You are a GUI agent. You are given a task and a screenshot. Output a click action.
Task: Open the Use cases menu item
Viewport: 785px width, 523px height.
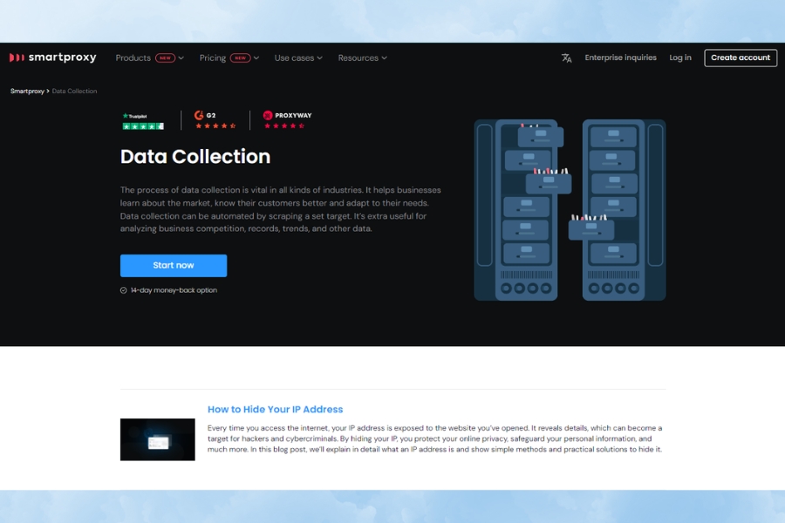pyautogui.click(x=295, y=58)
